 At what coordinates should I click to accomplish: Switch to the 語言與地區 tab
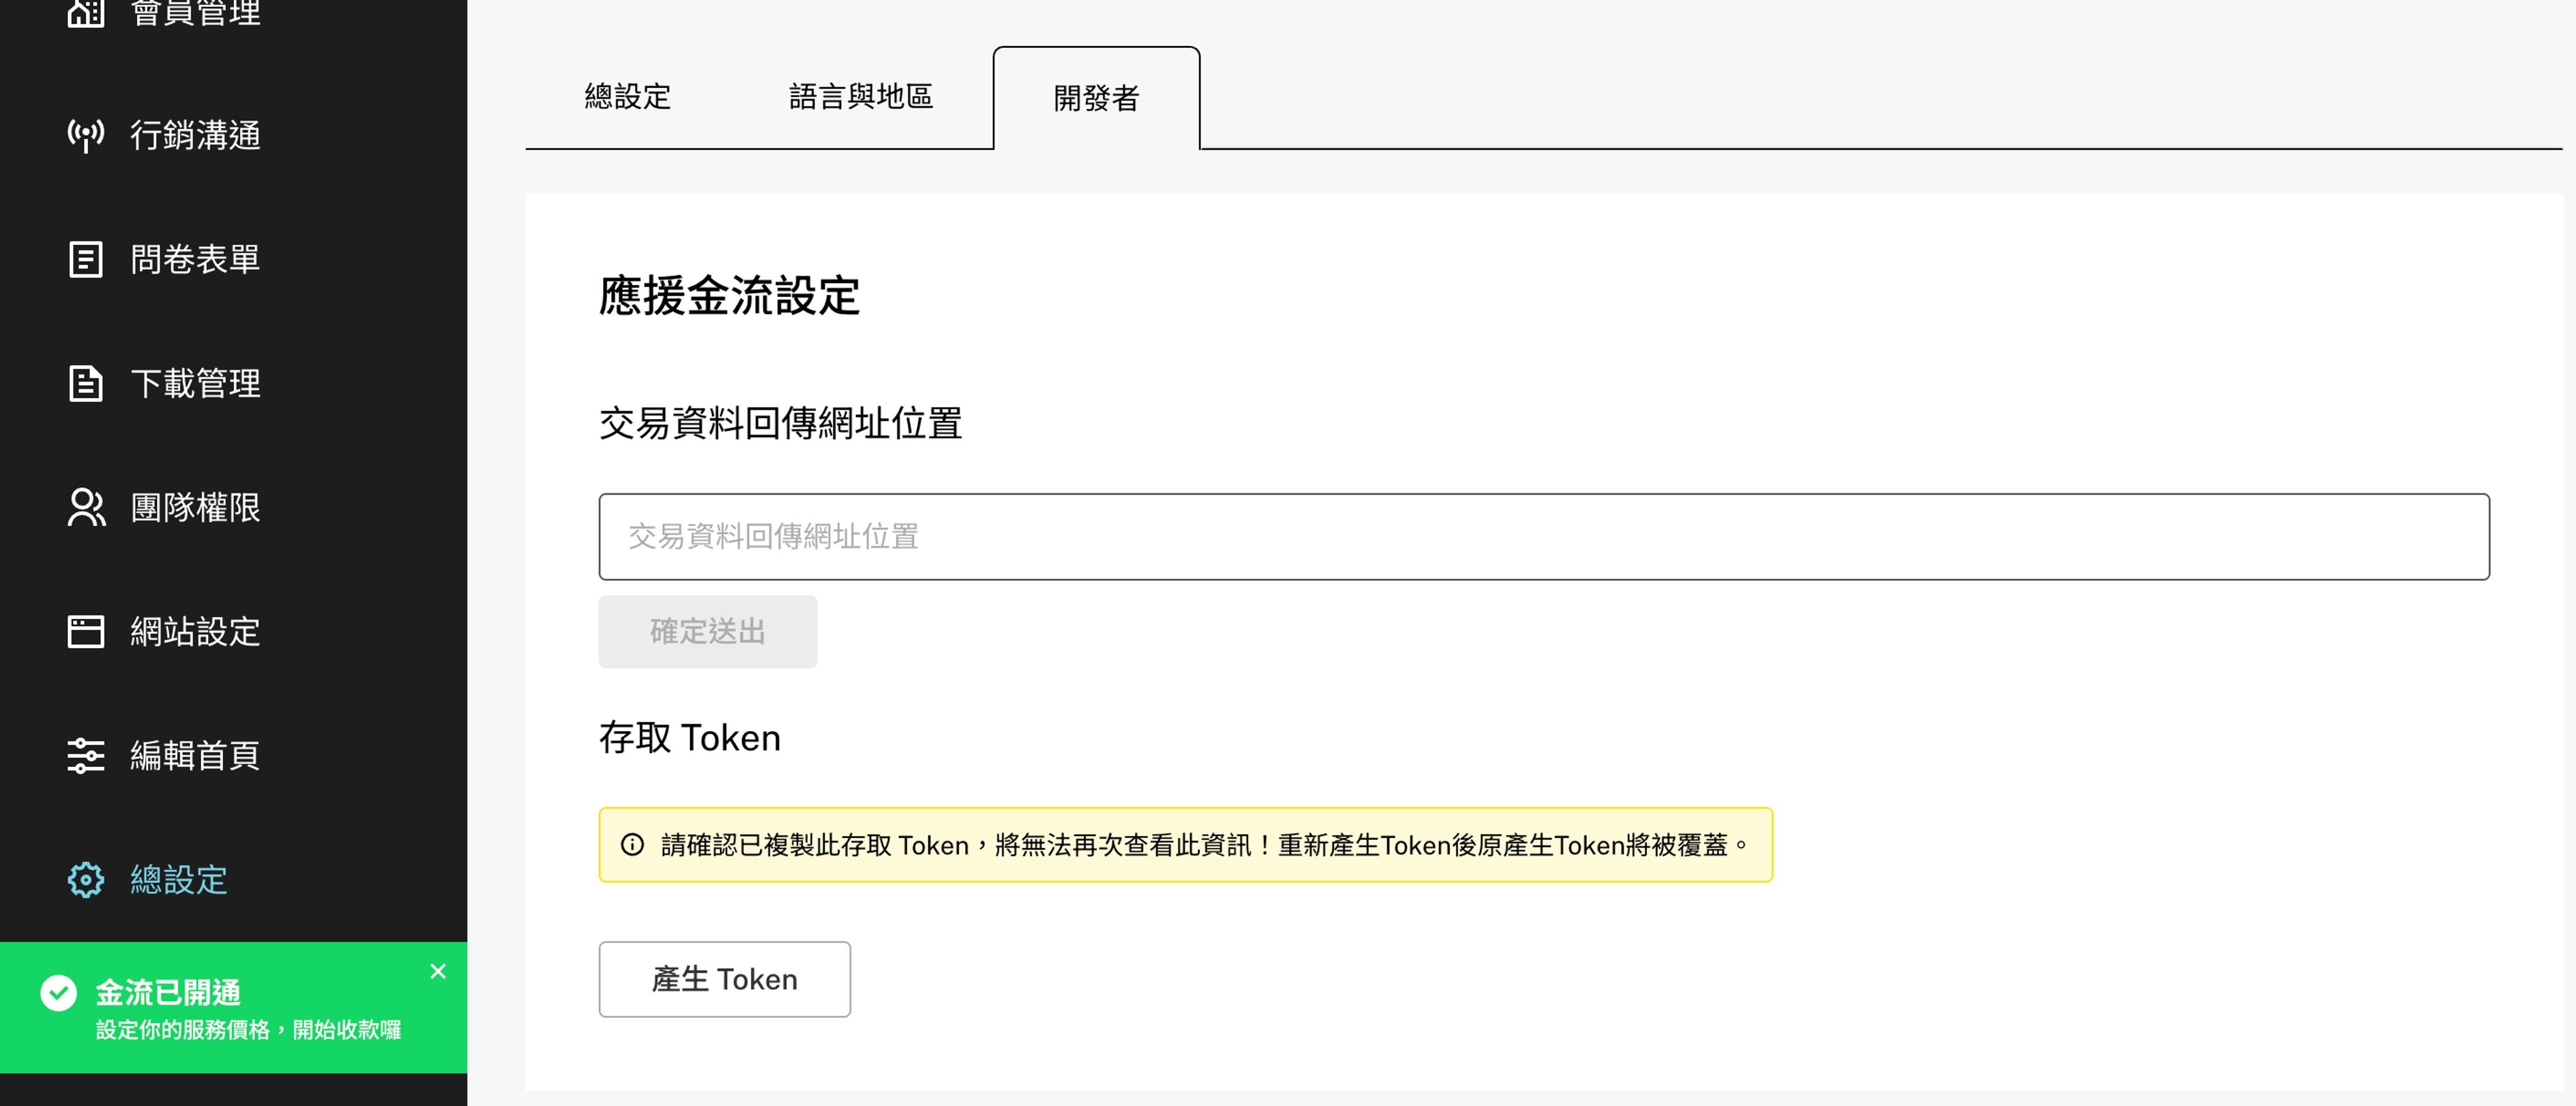(861, 97)
